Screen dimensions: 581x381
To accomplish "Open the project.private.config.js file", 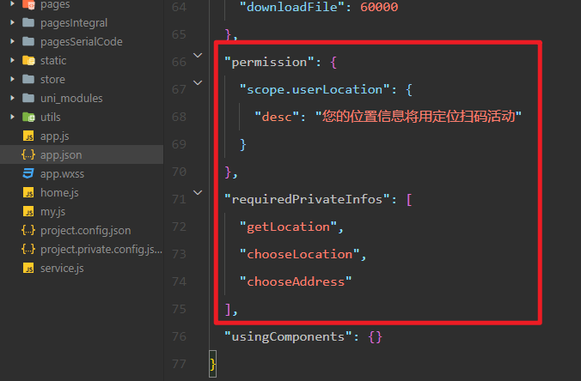I will pos(101,250).
